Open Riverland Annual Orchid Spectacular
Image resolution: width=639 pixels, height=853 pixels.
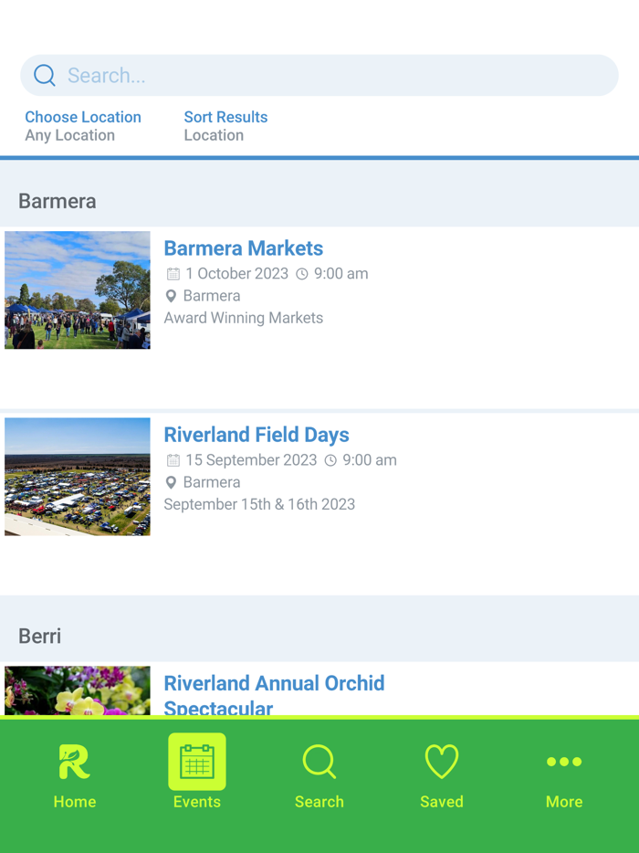pyautogui.click(x=274, y=683)
